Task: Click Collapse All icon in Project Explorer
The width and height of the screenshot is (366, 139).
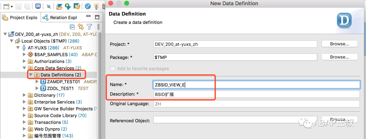Action: coord(73,27)
